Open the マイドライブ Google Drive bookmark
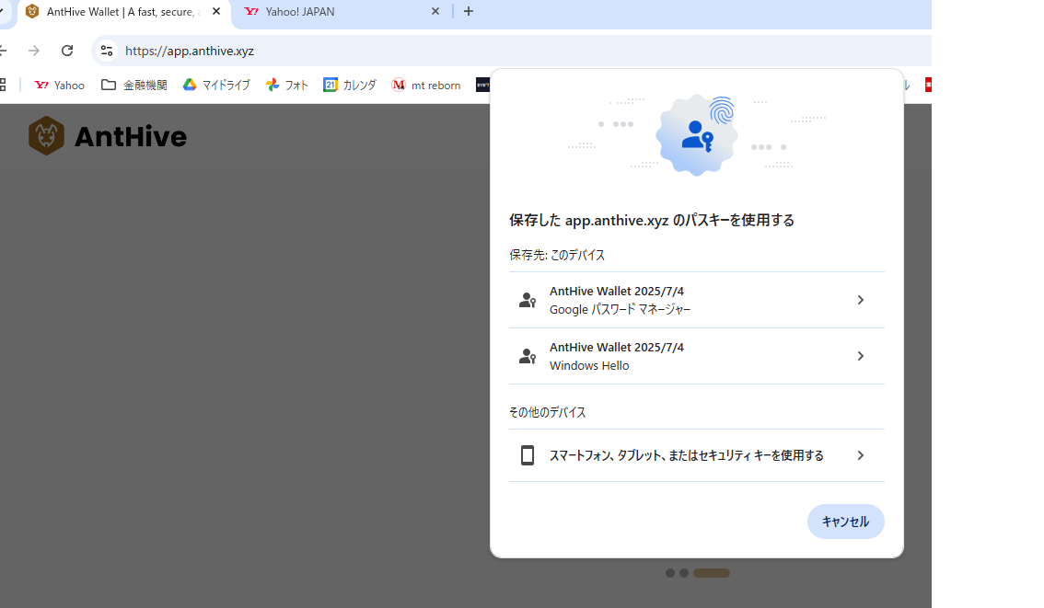Screen dimensions: 1044x608 click(216, 85)
